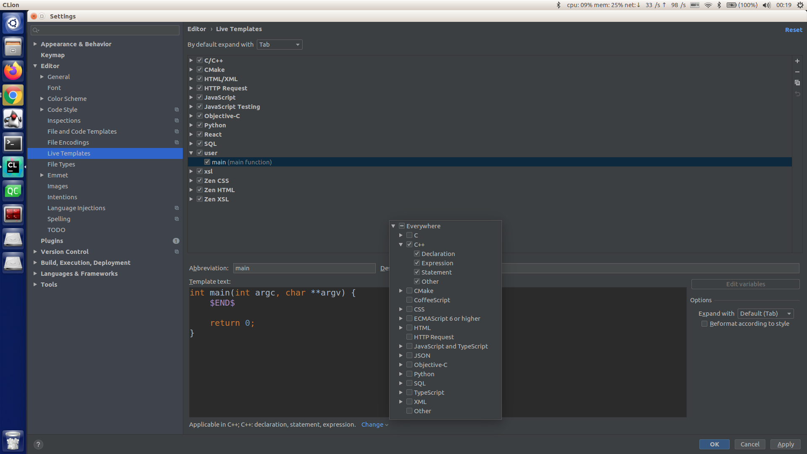Click the Reset link
Viewport: 807px width, 454px height.
point(793,30)
